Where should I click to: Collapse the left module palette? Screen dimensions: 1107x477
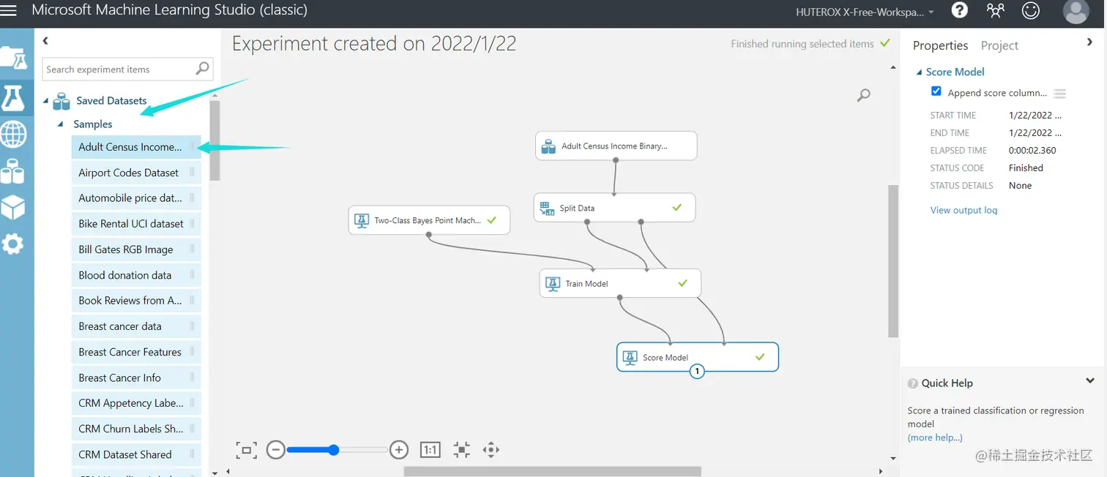click(45, 41)
